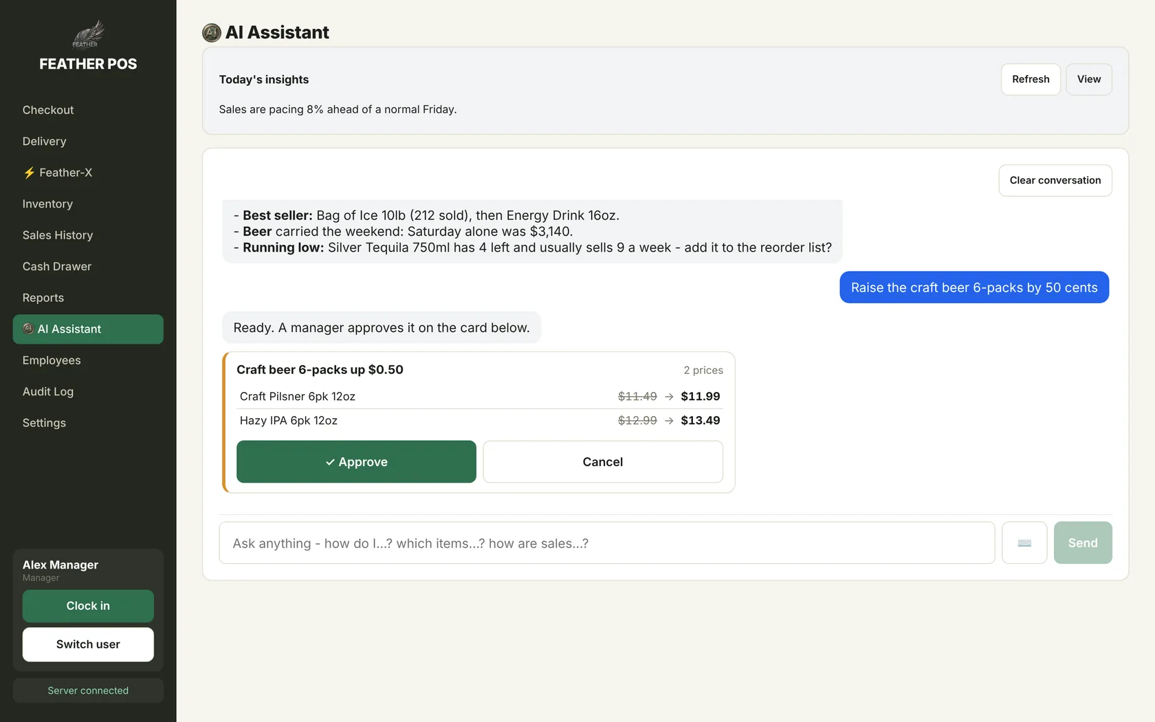Refresh today's insights

(x=1031, y=79)
